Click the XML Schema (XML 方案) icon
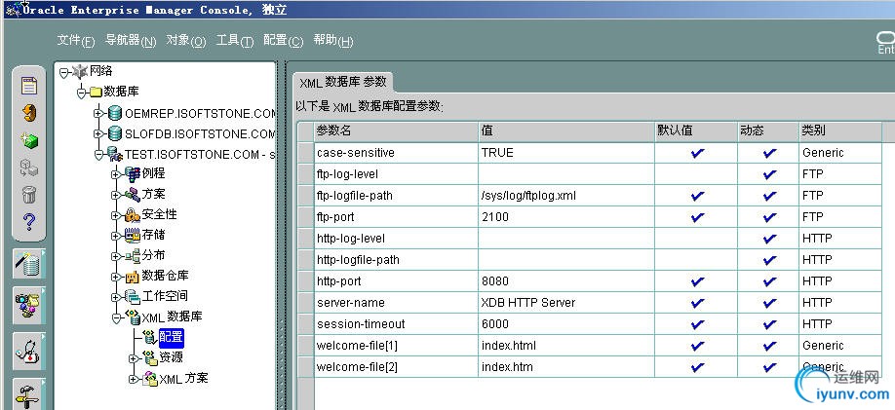The width and height of the screenshot is (895, 410). pos(149,378)
